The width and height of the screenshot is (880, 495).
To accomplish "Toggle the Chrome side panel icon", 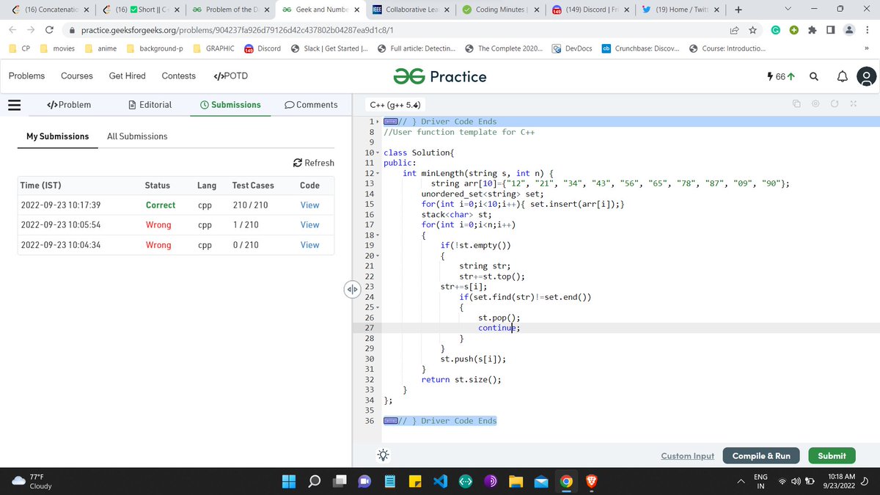I will coord(830,30).
